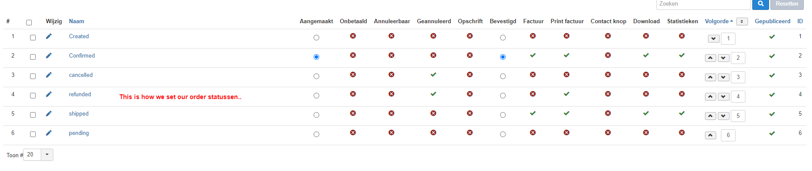This screenshot has width=812, height=171.
Task: Toggle the Gepubliceerd checkmark for pending
Action: point(772,134)
